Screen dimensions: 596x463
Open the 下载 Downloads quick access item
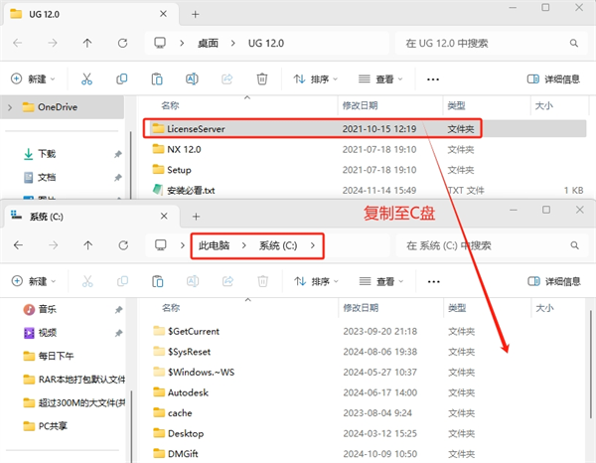(47, 154)
